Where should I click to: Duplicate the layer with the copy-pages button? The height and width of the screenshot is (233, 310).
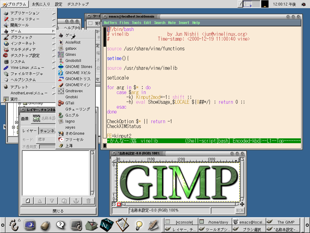64,201
